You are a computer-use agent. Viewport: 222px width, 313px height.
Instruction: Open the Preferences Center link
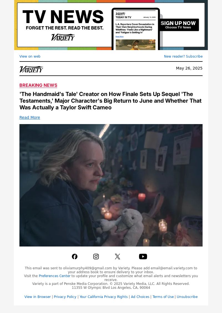click(x=55, y=276)
